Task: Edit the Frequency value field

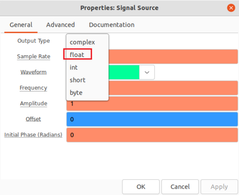Action: [173, 88]
